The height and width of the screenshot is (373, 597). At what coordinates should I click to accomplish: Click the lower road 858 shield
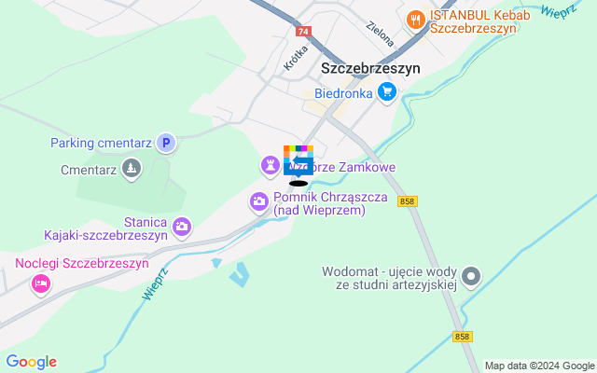463,337
